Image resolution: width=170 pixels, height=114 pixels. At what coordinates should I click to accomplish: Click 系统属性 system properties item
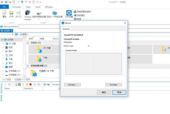(79, 16)
